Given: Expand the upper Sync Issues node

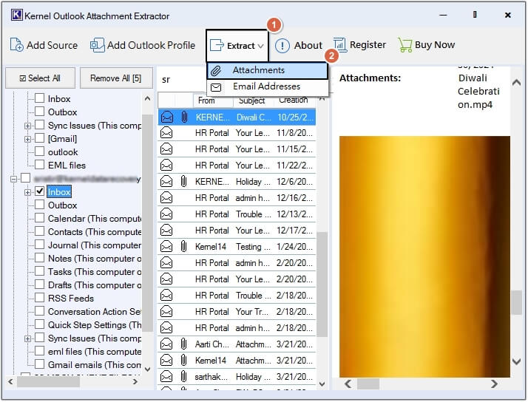Looking at the screenshot, I should point(27,126).
